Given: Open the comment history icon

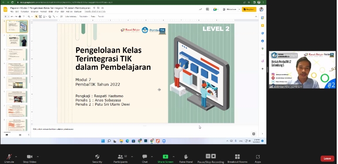Looking at the screenshot, I should click(x=207, y=9).
